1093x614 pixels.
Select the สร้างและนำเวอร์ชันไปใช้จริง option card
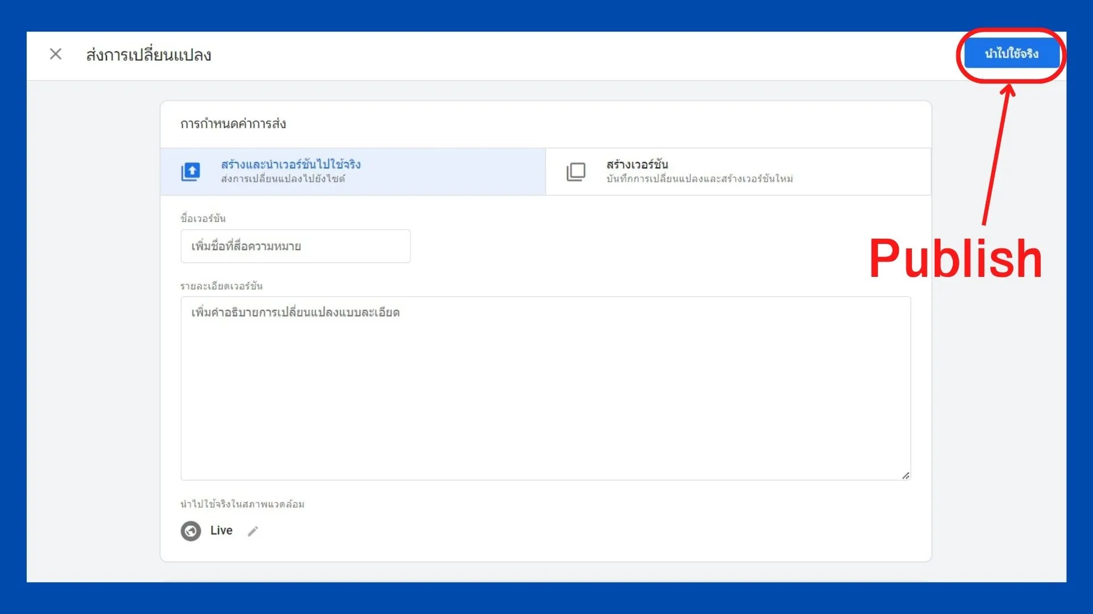353,171
